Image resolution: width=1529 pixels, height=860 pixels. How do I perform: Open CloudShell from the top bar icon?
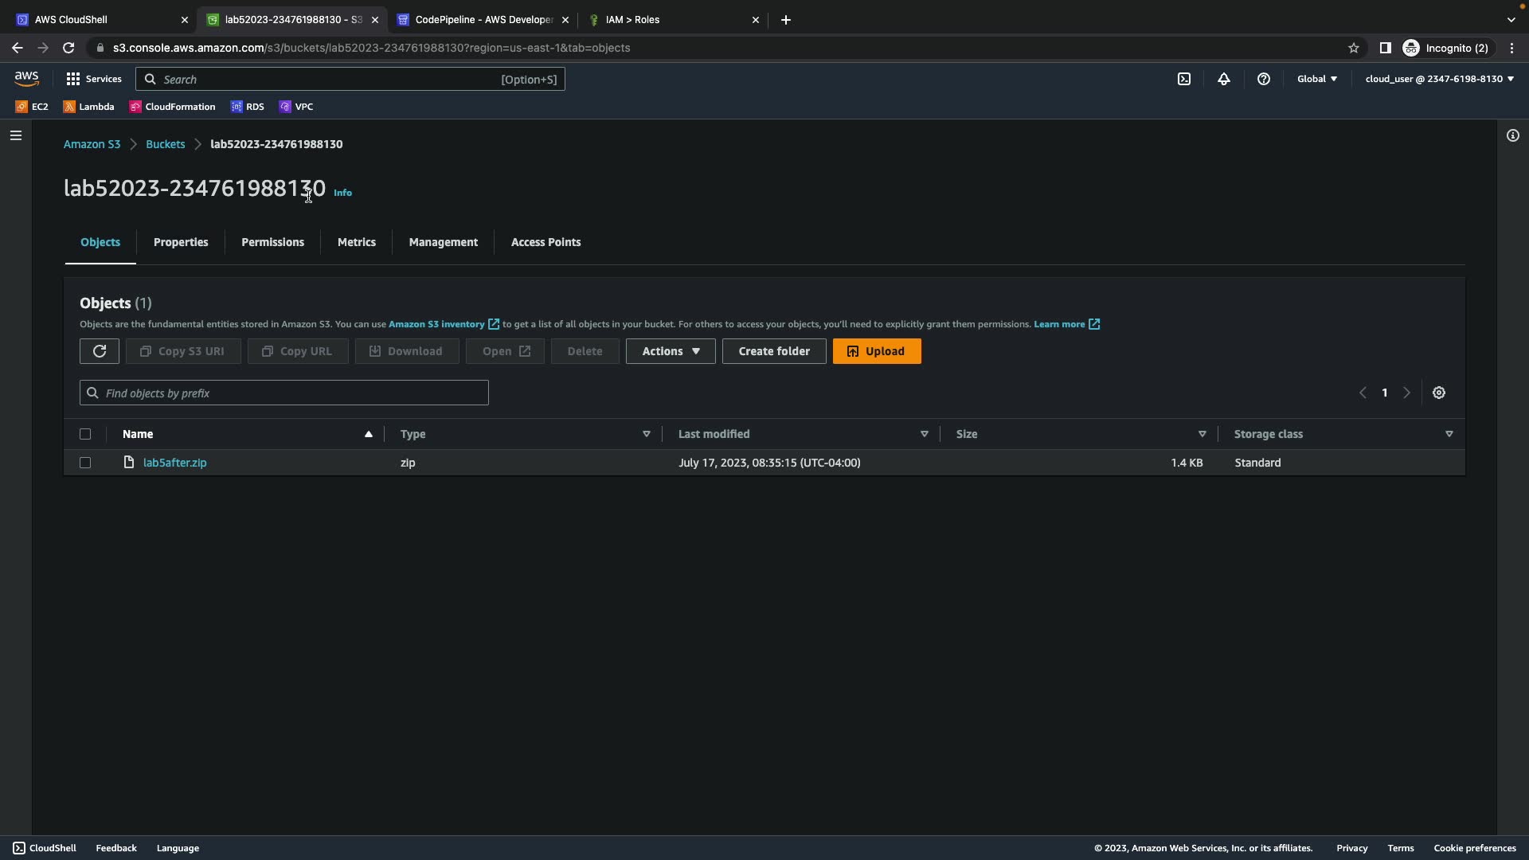pyautogui.click(x=1184, y=79)
